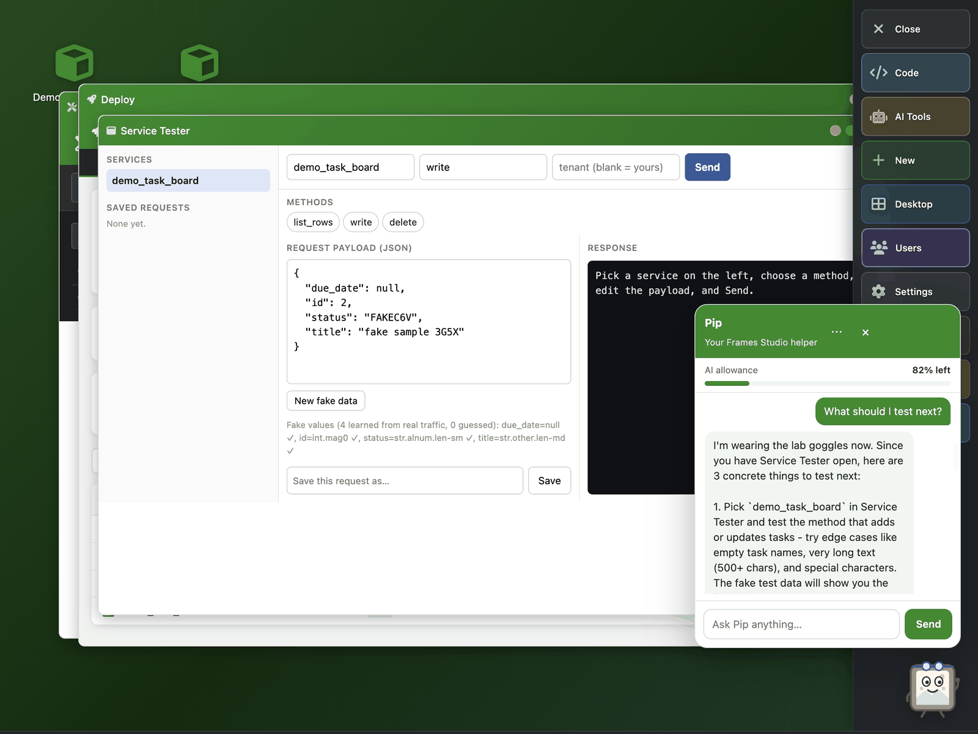The width and height of the screenshot is (978, 734).
Task: Select the list_rows method chip
Action: click(313, 222)
